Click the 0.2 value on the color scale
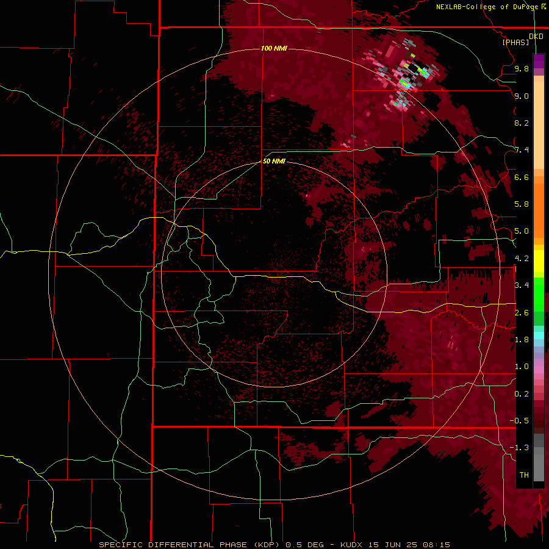The width and height of the screenshot is (549, 549). [522, 394]
